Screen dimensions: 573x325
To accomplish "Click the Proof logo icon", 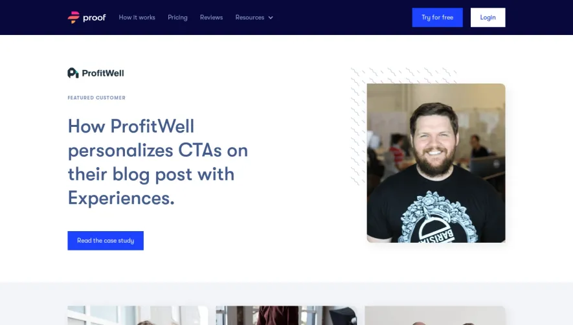I will click(x=73, y=17).
